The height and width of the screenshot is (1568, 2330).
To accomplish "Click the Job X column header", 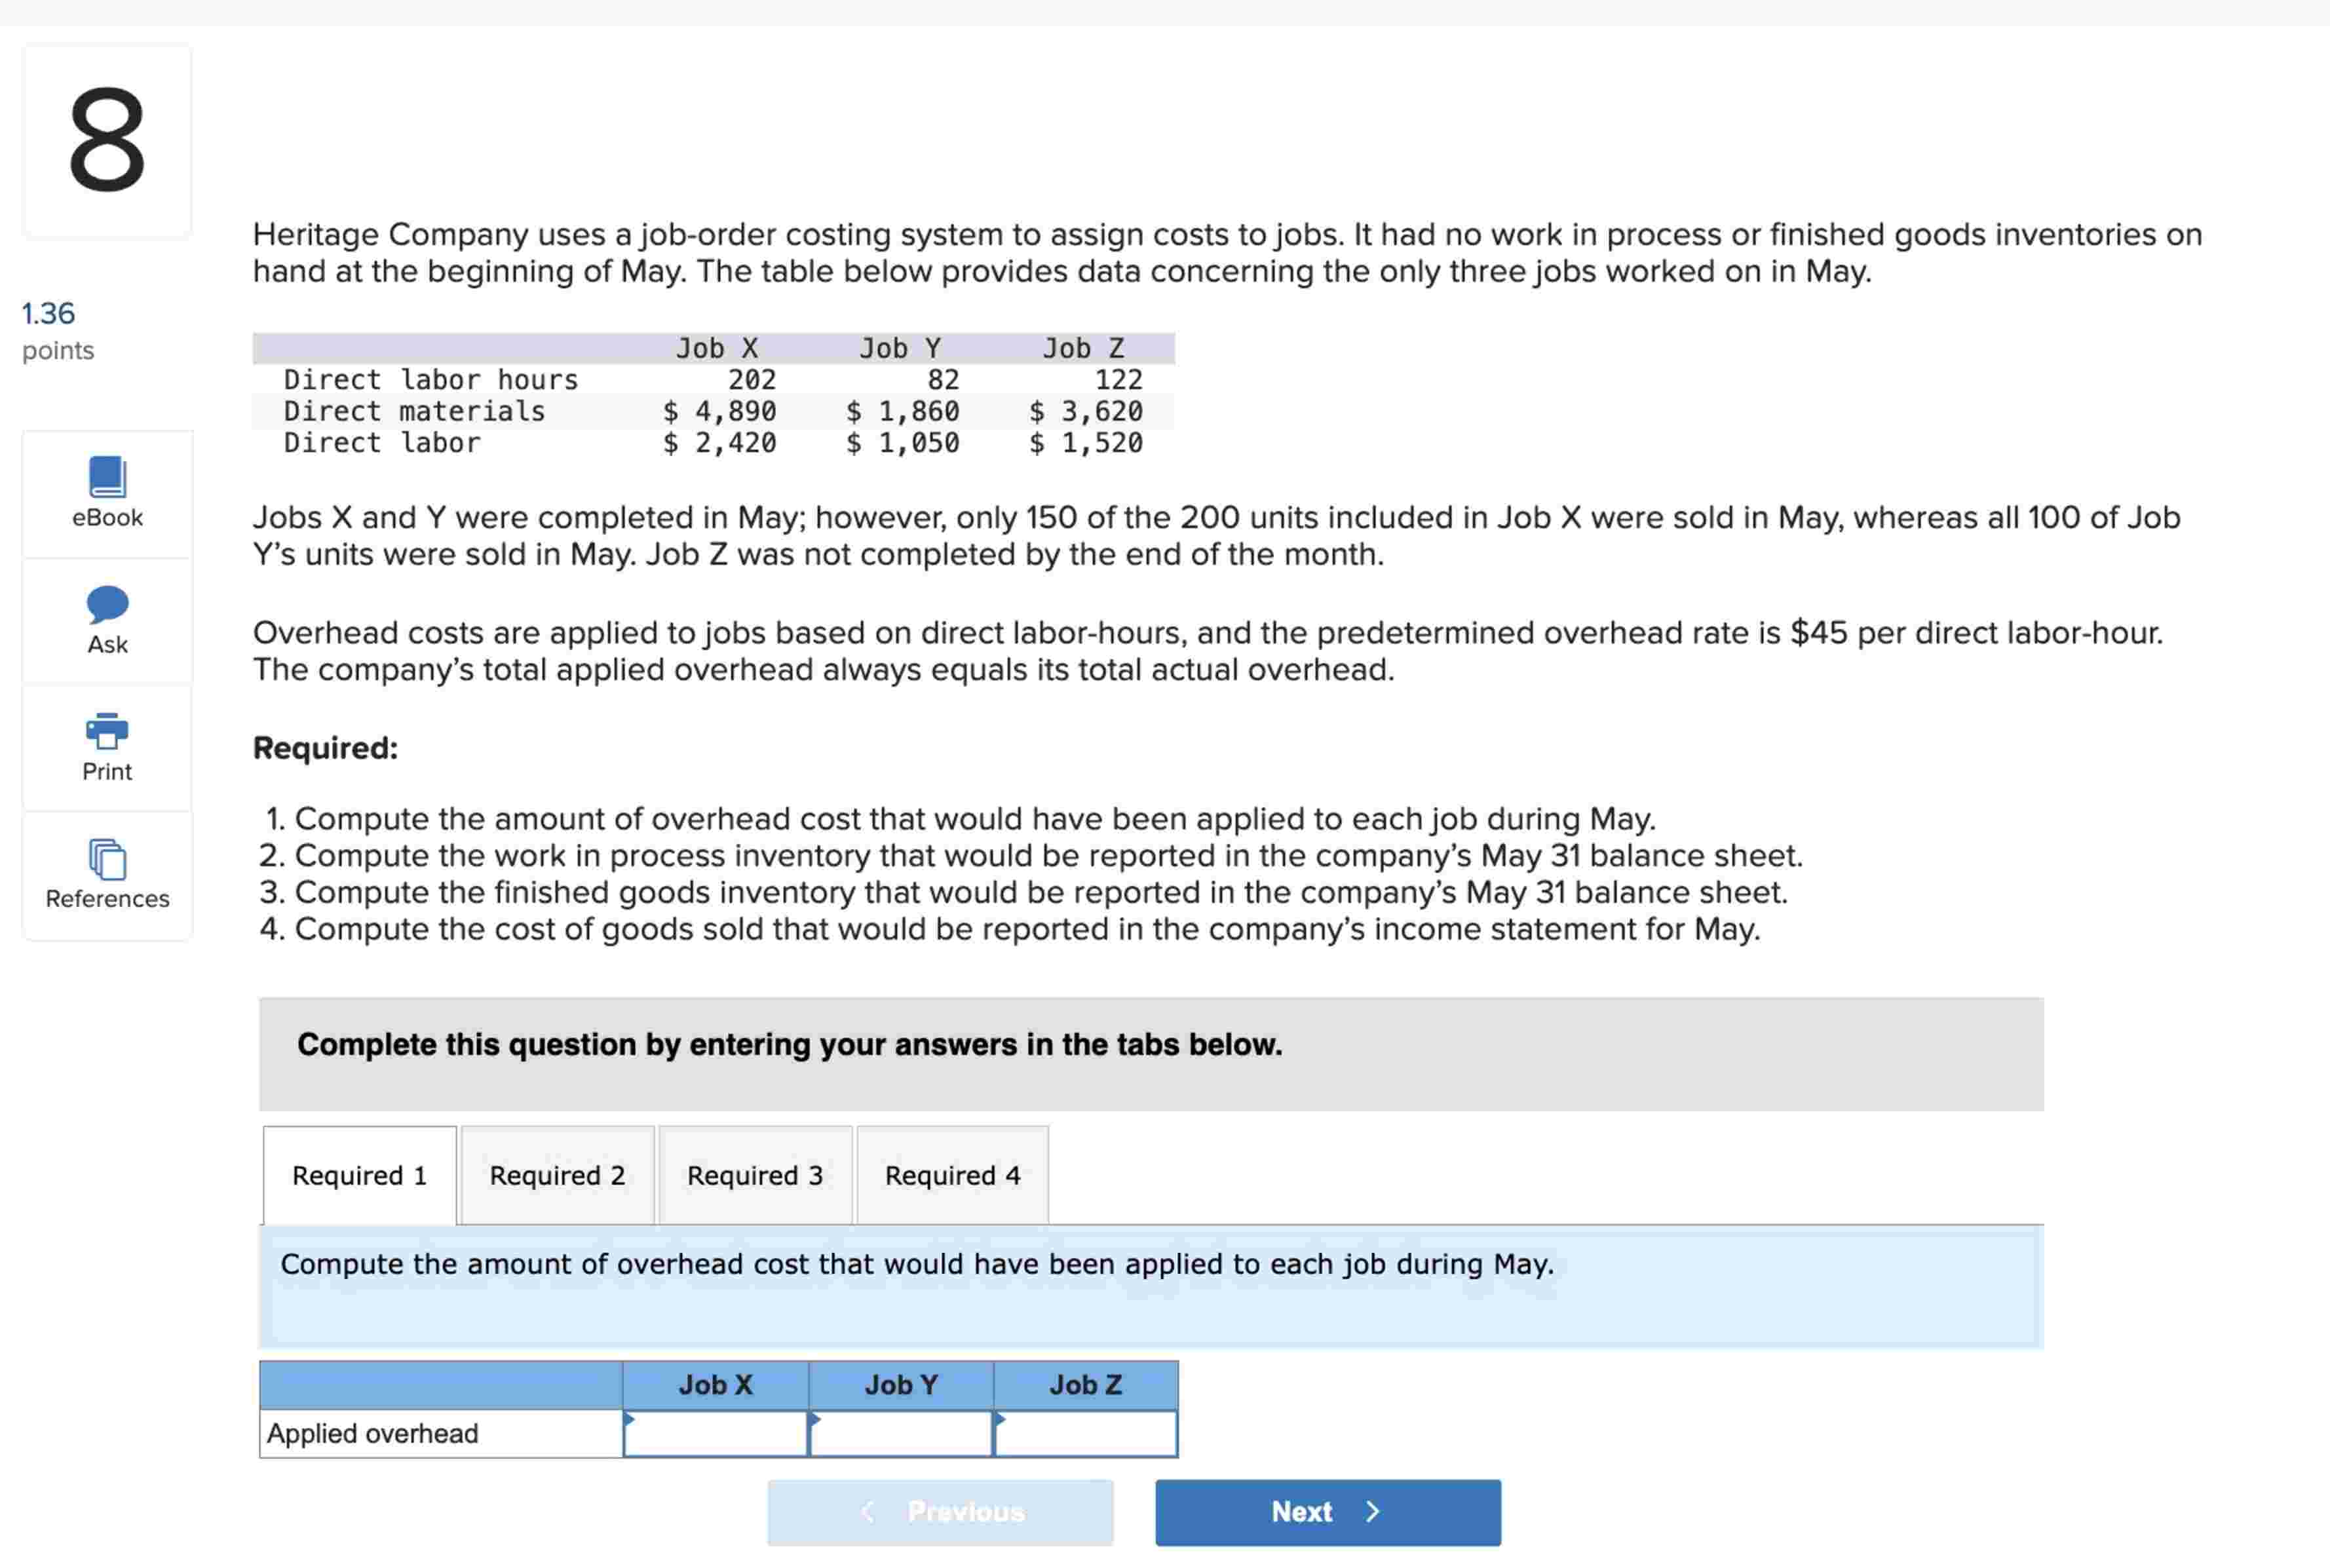I will pos(715,1385).
